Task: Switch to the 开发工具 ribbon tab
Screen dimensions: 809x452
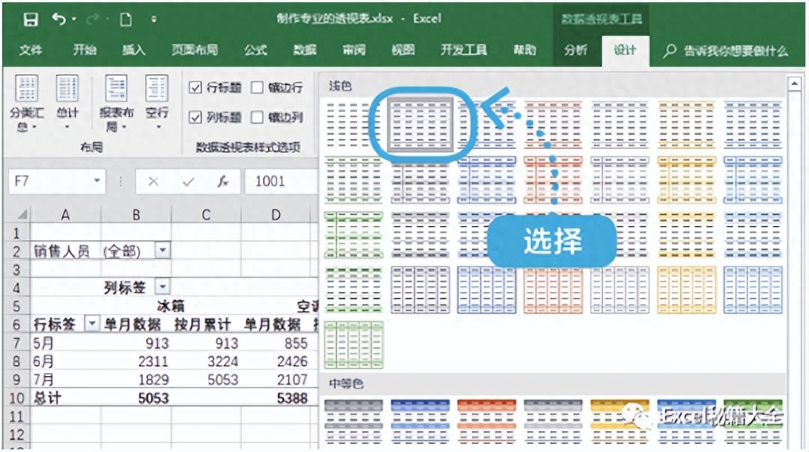Action: click(463, 50)
